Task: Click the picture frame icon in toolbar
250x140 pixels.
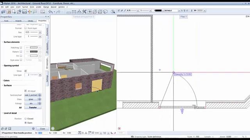Action: (x=43, y=12)
